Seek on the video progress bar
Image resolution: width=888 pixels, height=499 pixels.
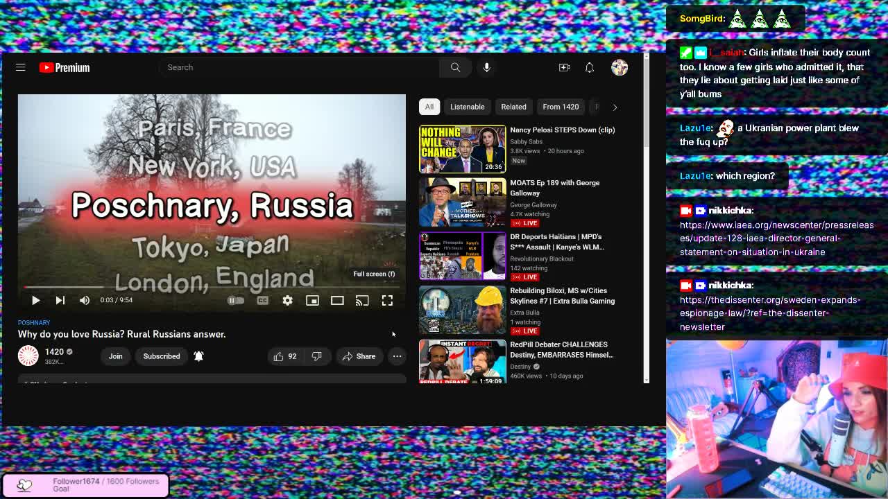pyautogui.click(x=212, y=287)
